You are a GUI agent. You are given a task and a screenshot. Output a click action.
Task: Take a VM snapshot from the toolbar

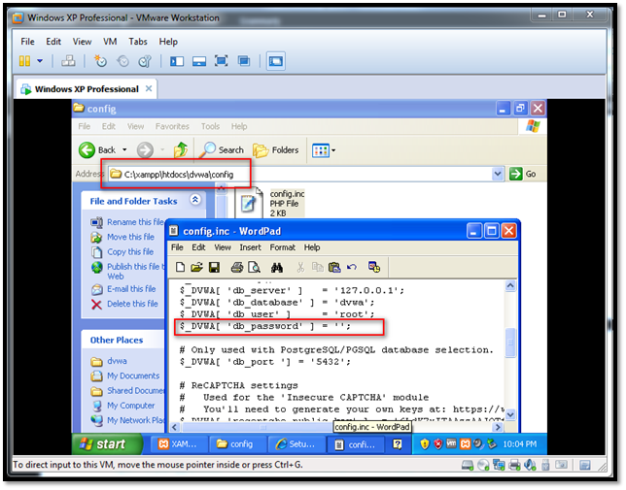100,61
